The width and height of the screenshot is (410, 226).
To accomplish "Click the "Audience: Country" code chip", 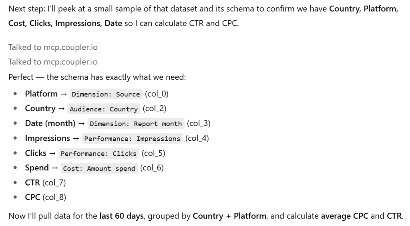I will (103, 109).
